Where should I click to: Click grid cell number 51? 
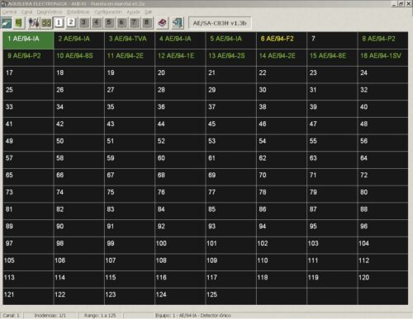coord(130,143)
